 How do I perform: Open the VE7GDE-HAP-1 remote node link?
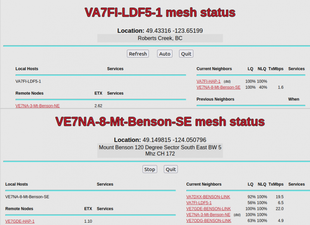[x=20, y=221]
